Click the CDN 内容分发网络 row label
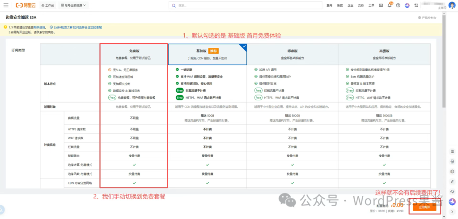The height and width of the screenshot is (219, 458). (x=80, y=183)
